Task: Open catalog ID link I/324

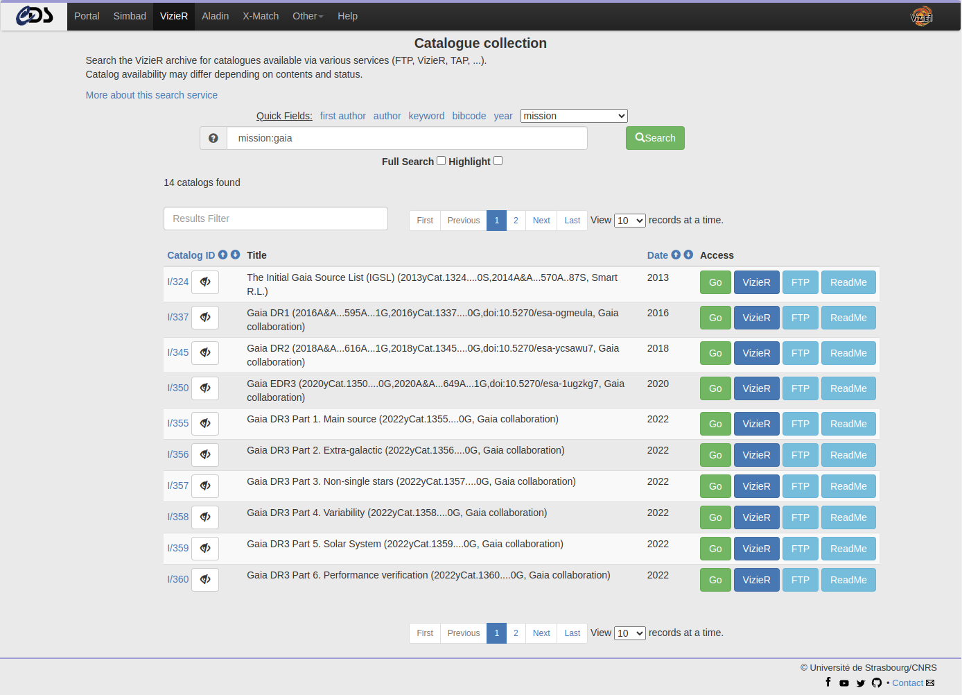Action: click(x=178, y=282)
